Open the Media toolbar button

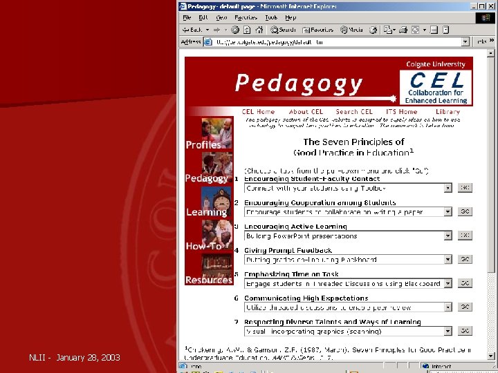(351, 30)
